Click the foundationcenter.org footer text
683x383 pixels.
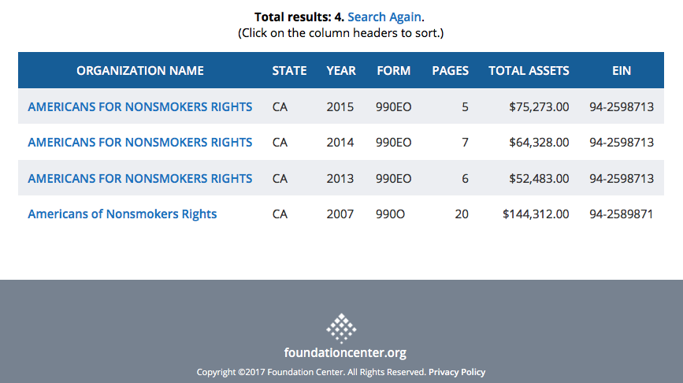click(345, 353)
